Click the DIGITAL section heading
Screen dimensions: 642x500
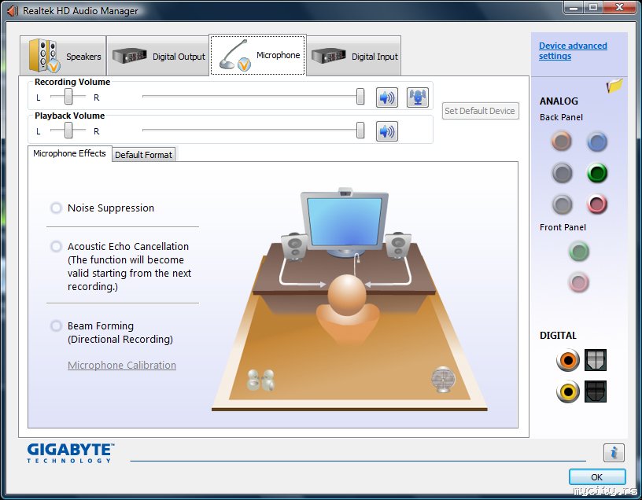click(558, 336)
